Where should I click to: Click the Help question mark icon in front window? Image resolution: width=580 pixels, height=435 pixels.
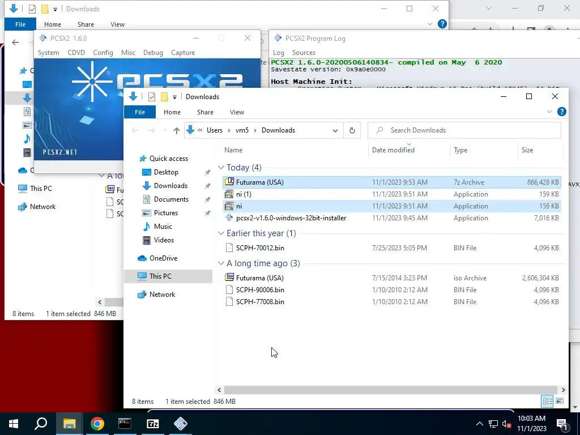[x=561, y=112]
